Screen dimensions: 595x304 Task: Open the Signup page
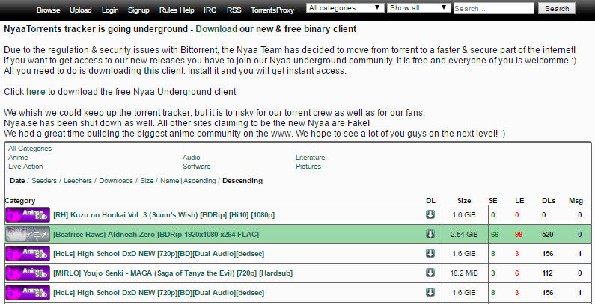(x=138, y=10)
